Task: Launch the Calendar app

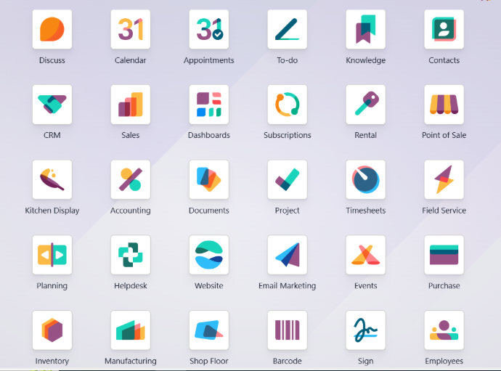Action: (131, 30)
